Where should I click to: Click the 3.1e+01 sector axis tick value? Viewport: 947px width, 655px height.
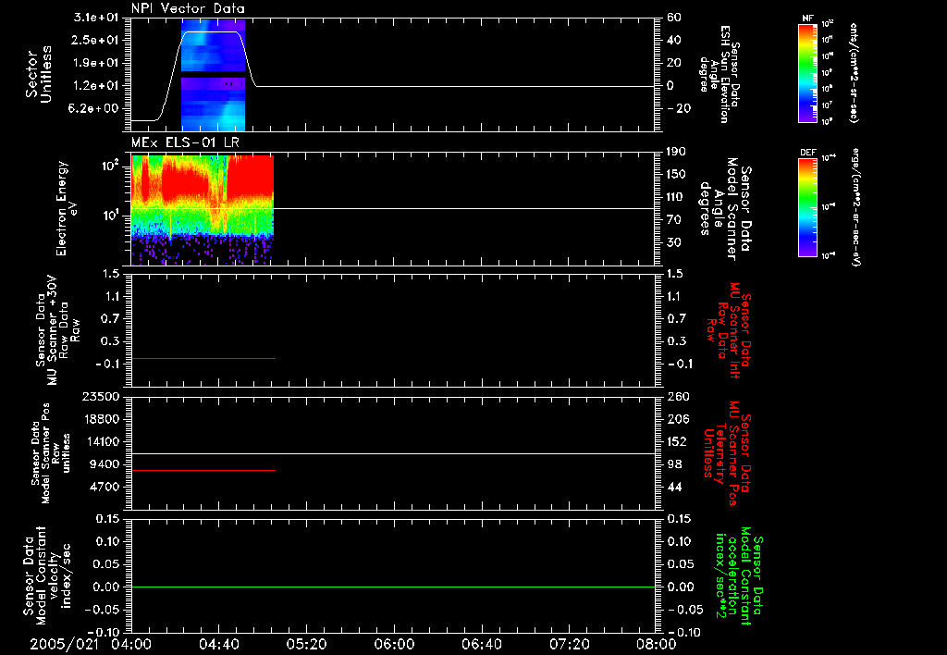pos(95,18)
